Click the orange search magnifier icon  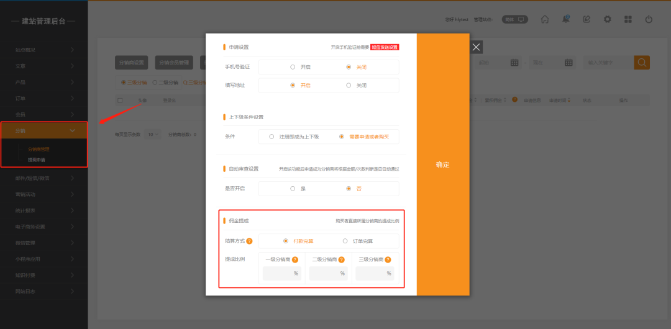pyautogui.click(x=642, y=62)
